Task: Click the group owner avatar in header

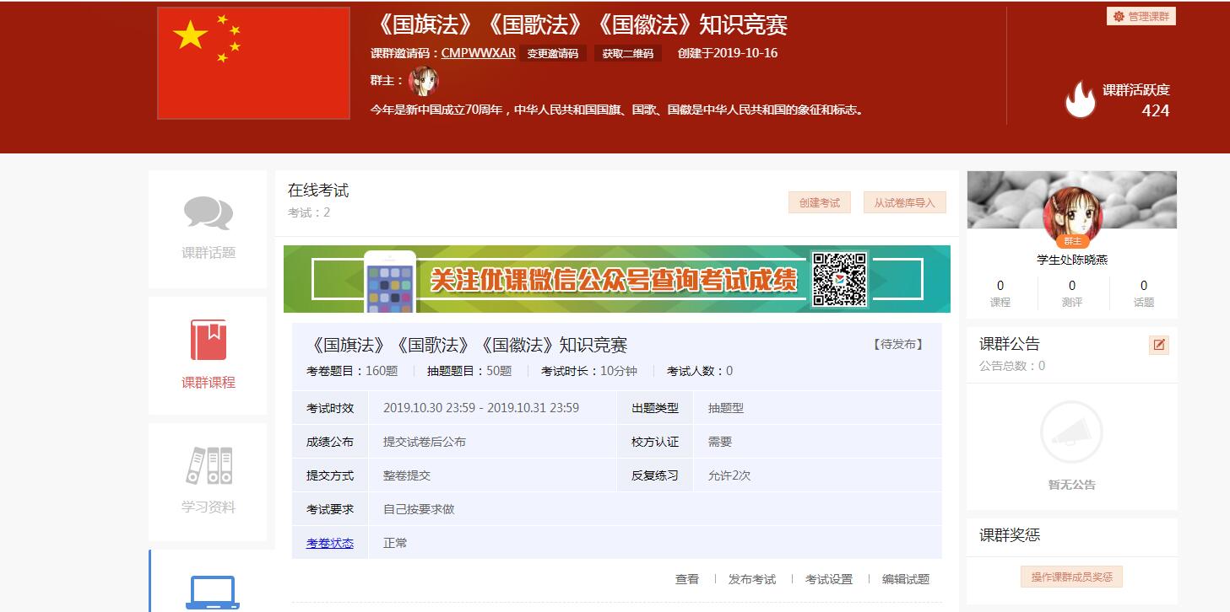Action: [x=423, y=81]
